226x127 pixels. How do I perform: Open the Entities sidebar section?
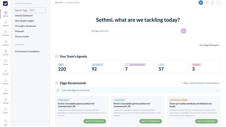click(x=6, y=52)
